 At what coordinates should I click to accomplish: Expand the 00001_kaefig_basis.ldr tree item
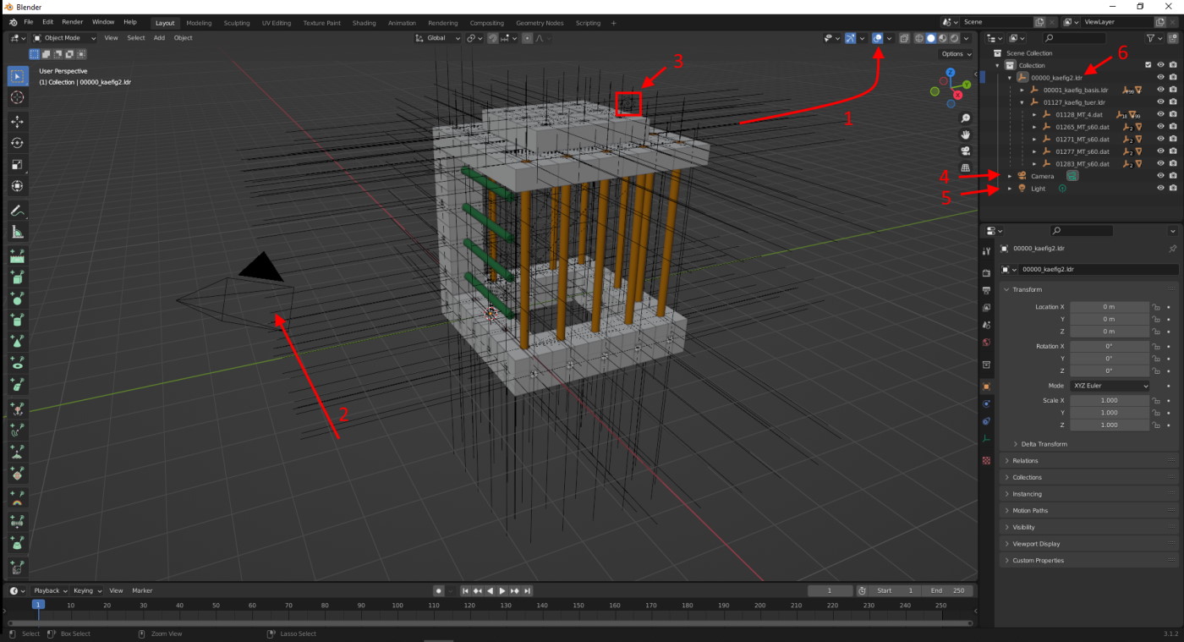[1022, 90]
